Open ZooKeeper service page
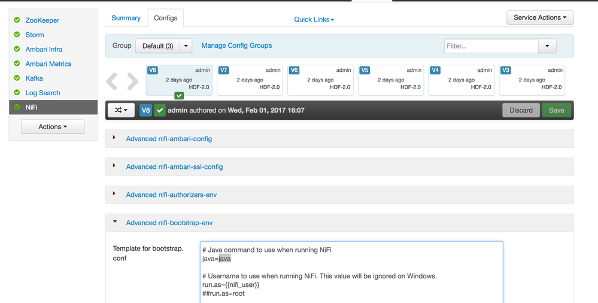This screenshot has height=303, width=598. (43, 20)
